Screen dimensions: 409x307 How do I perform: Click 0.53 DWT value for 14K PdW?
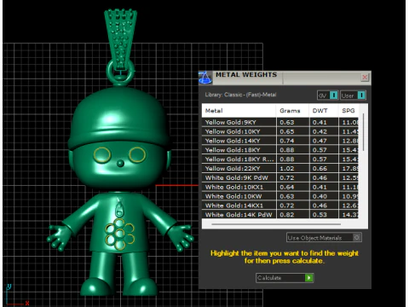click(320, 215)
